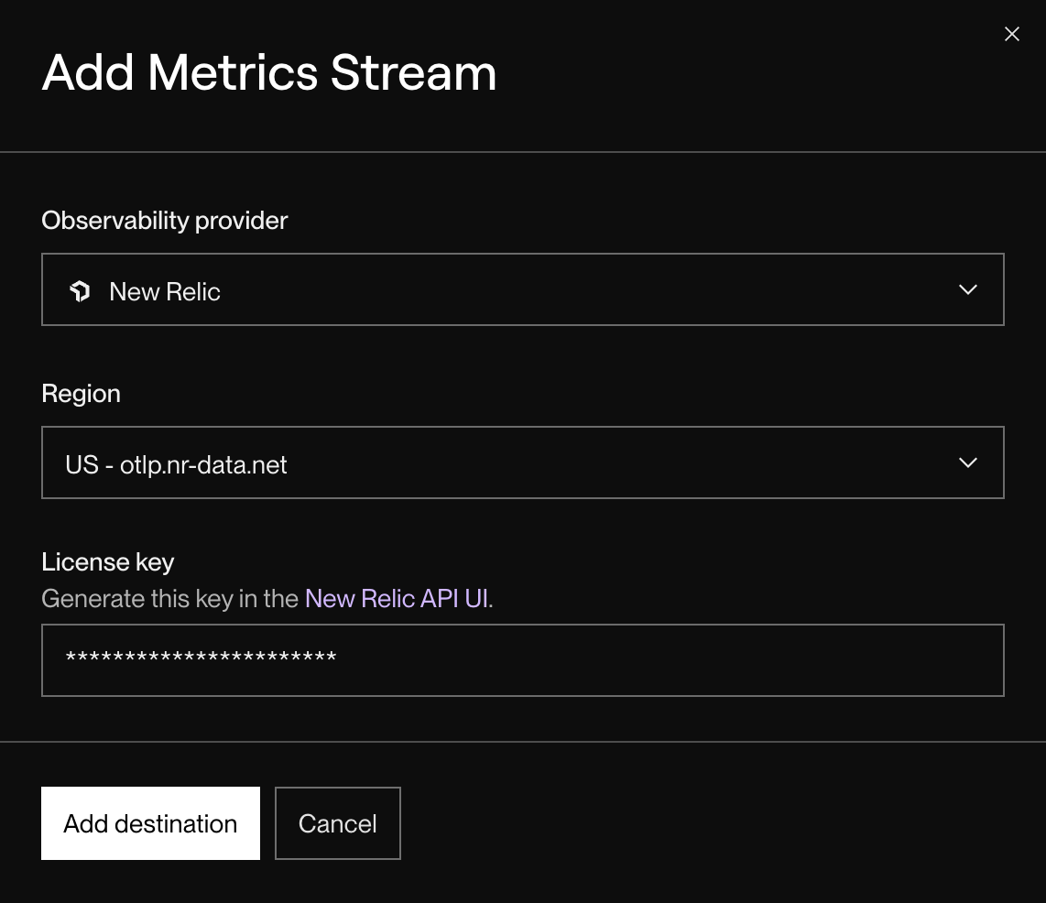Cancel adding the metrics stream
This screenshot has height=903, width=1046.
(x=337, y=822)
